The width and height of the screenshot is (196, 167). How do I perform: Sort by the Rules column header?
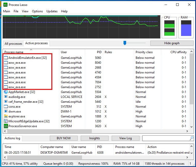coord(118,52)
